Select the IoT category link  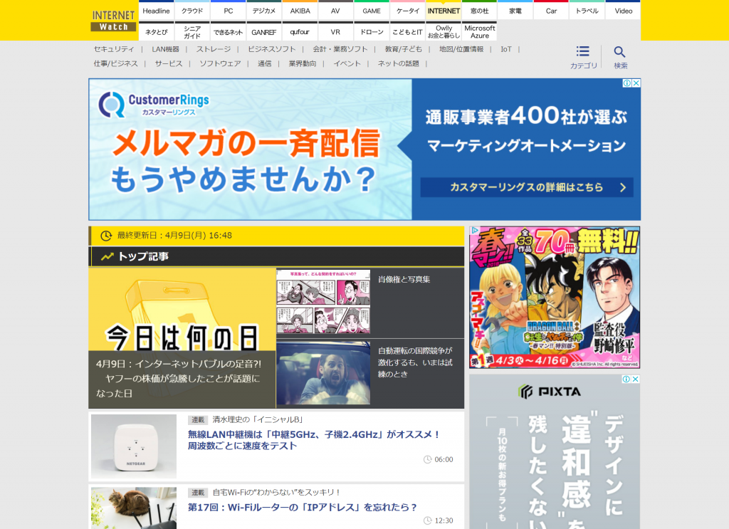tap(506, 49)
